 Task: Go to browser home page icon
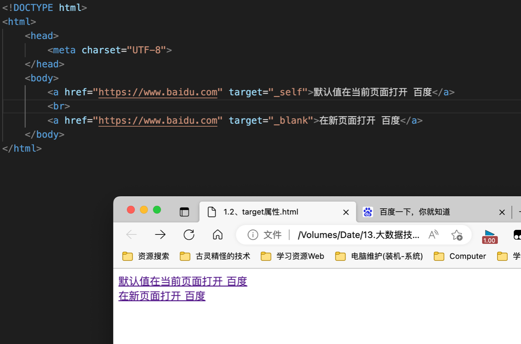pyautogui.click(x=218, y=234)
